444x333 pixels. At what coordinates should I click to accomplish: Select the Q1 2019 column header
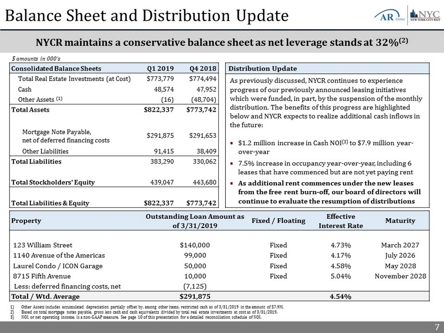pyautogui.click(x=158, y=68)
